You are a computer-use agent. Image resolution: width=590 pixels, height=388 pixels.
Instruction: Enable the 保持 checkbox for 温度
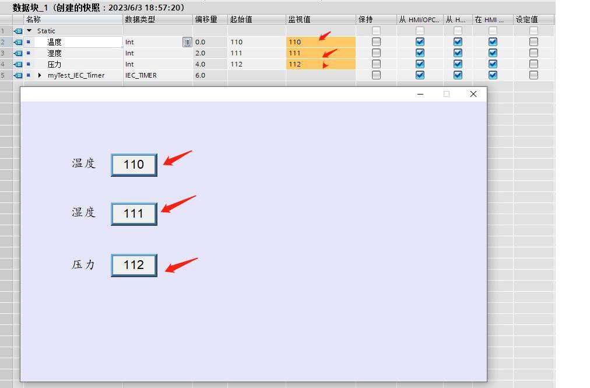click(x=376, y=42)
